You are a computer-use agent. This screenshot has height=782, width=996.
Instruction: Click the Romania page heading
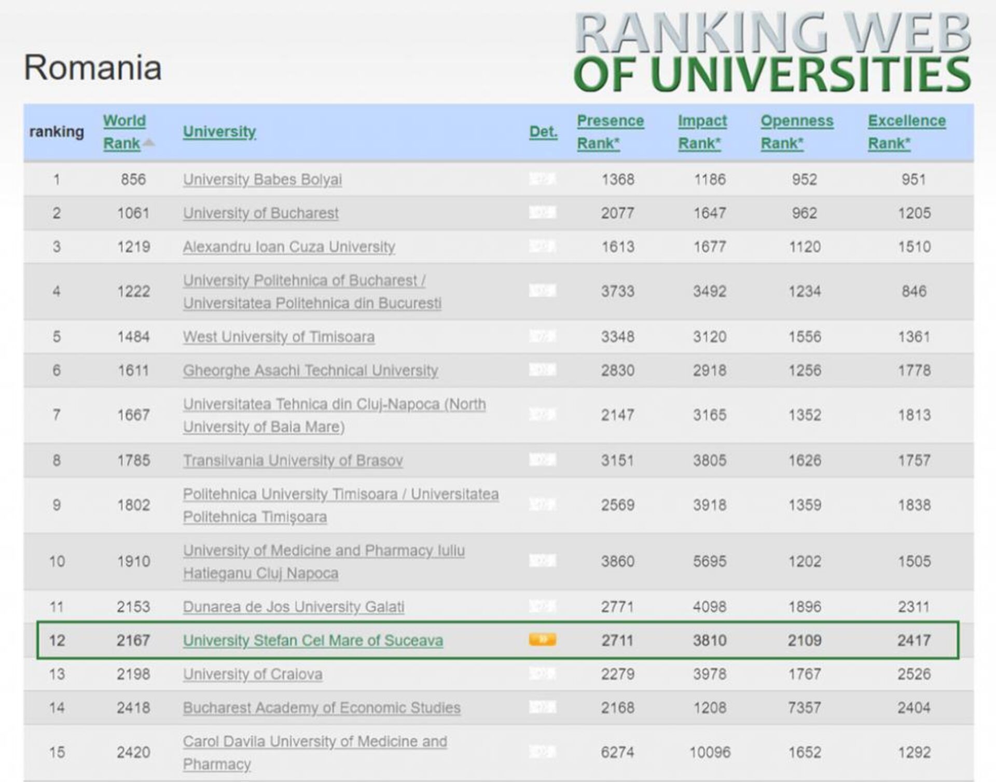click(93, 68)
